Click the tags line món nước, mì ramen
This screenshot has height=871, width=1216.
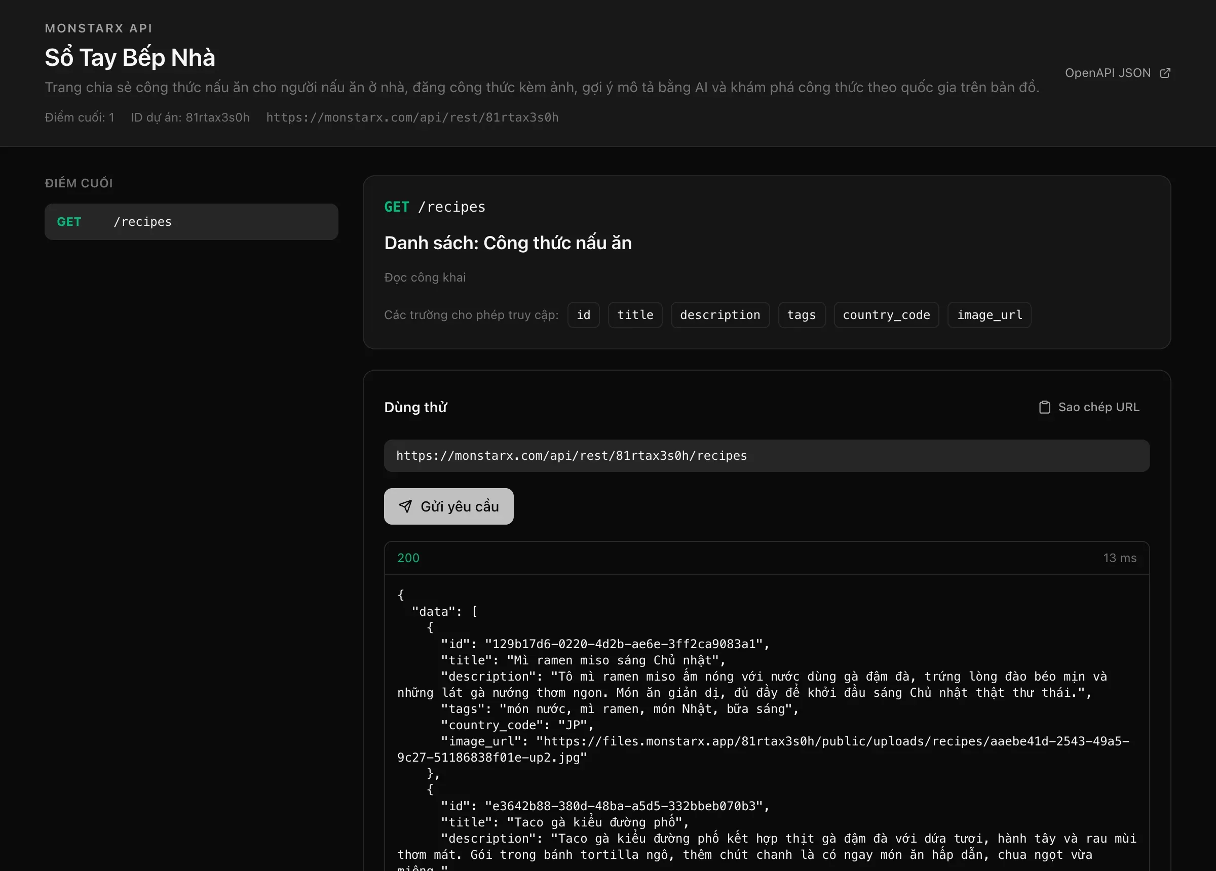[620, 709]
